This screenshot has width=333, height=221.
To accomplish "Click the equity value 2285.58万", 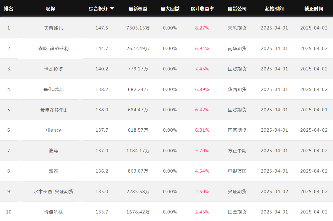I will tap(138, 191).
